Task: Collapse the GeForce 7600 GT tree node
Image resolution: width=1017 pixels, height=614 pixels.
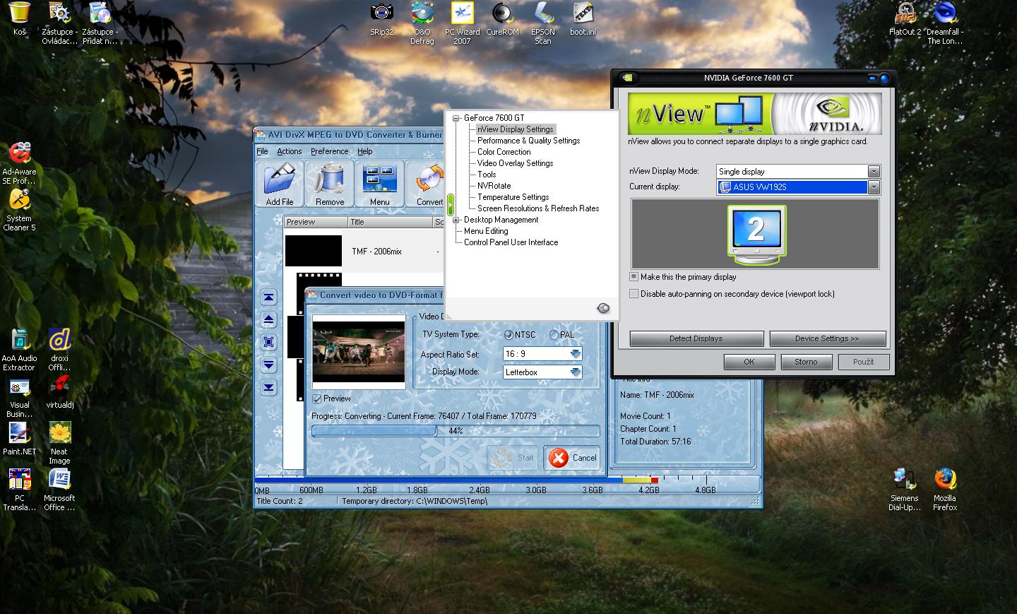Action: coord(456,118)
